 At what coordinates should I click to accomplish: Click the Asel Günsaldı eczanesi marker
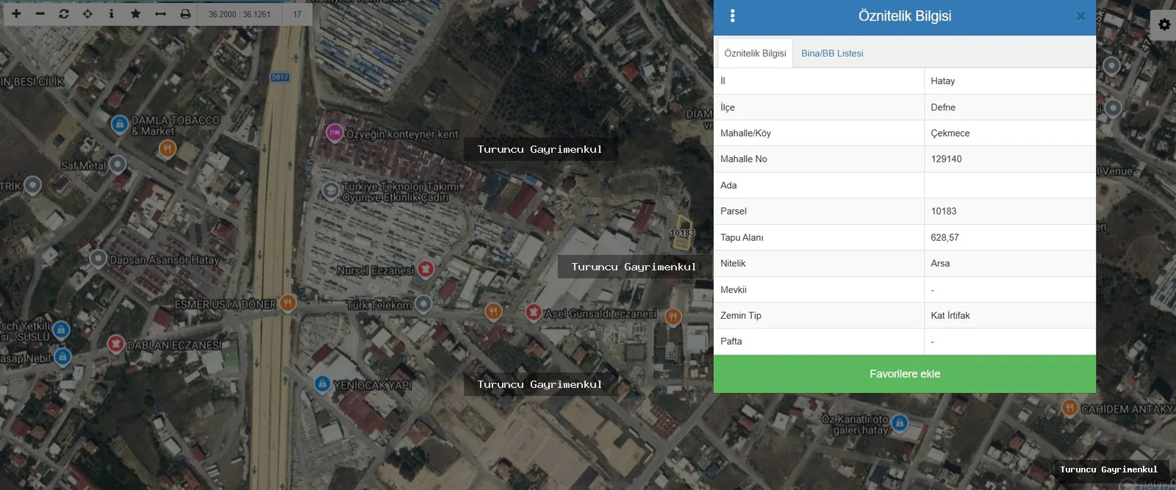coord(534,313)
